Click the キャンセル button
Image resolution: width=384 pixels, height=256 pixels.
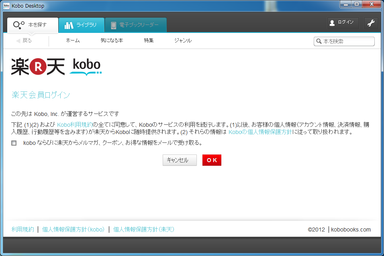(x=180, y=160)
